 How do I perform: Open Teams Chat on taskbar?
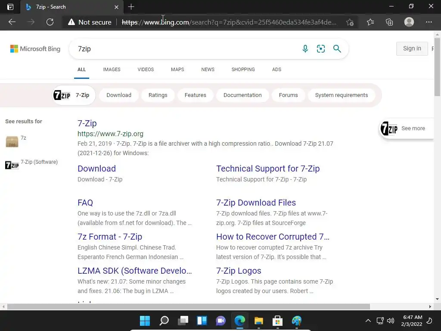(221, 321)
